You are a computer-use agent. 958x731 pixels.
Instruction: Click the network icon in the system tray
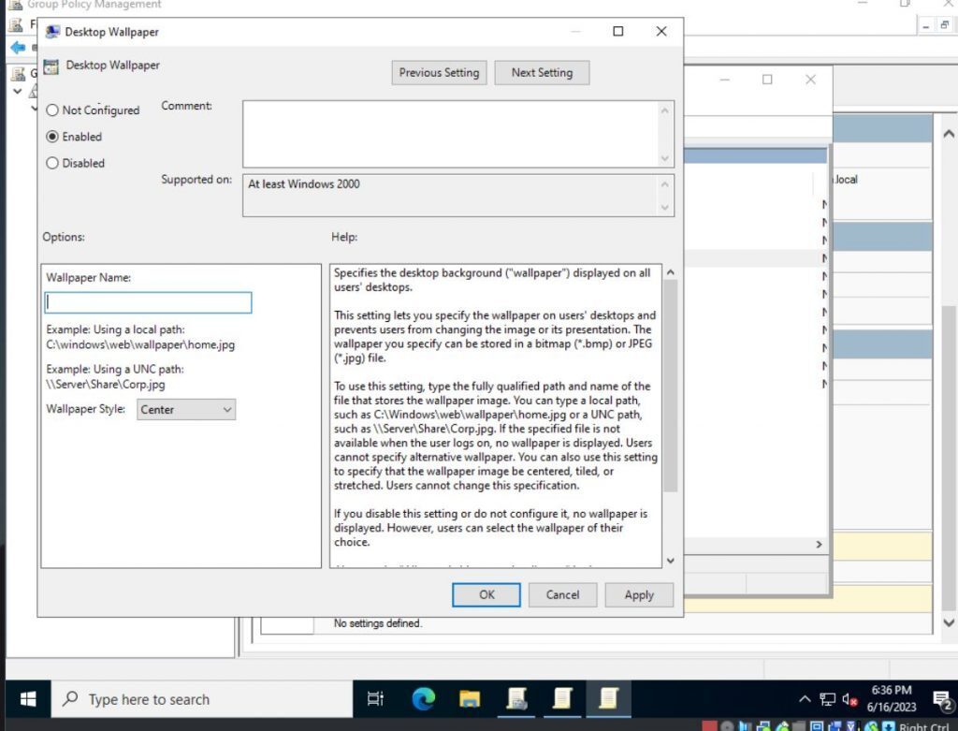pos(826,698)
